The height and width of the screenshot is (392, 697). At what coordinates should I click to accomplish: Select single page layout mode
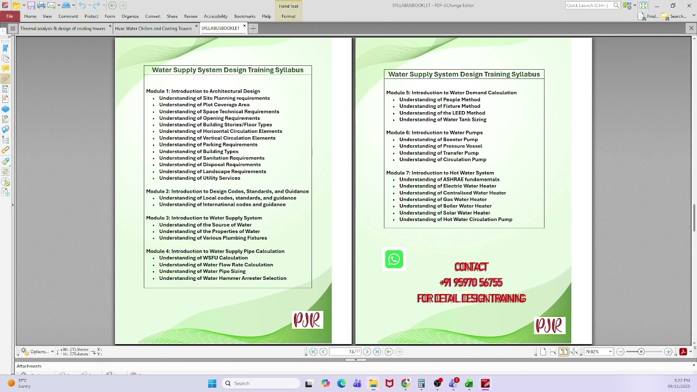click(x=543, y=352)
